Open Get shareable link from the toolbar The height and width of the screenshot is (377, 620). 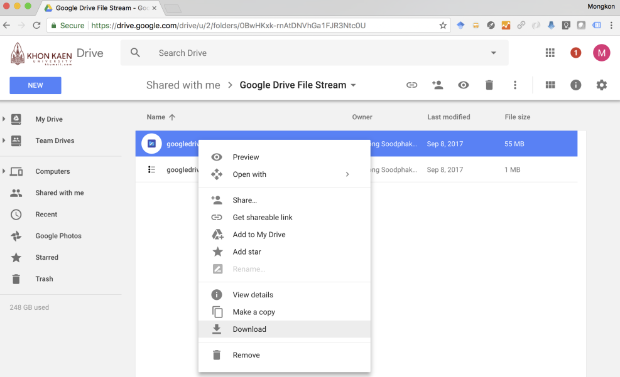(x=411, y=85)
